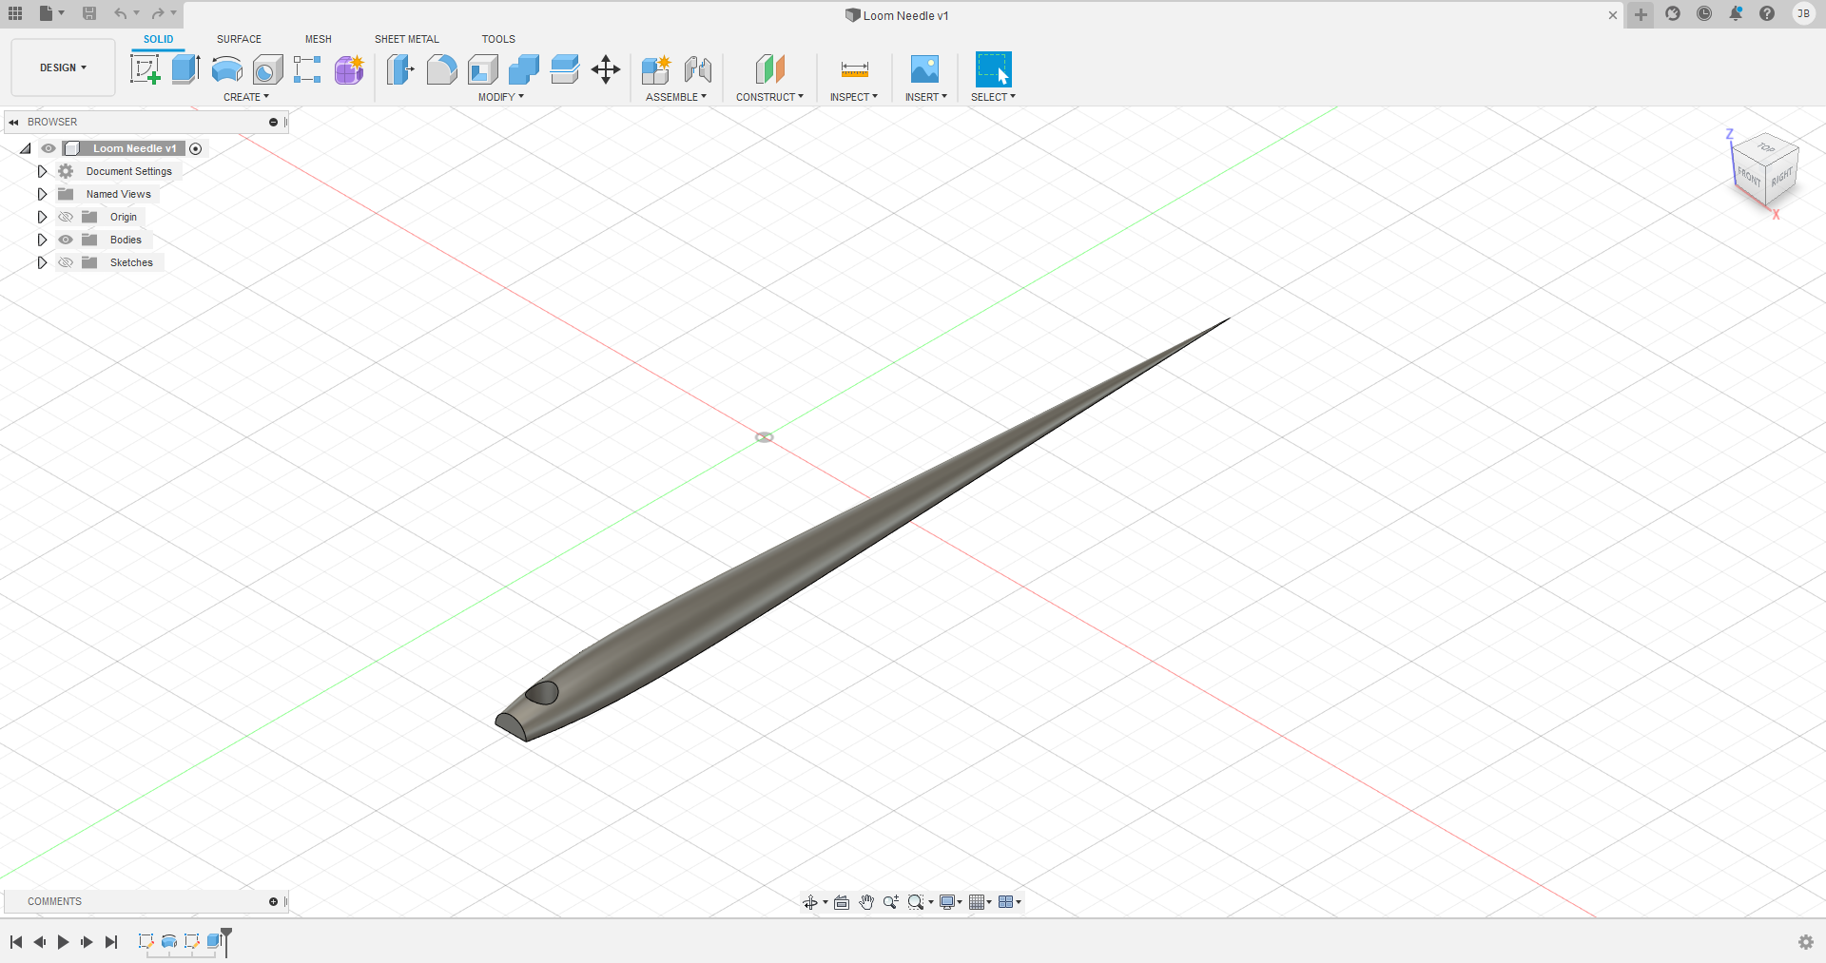Activate the Move/Copy tool

(x=606, y=69)
